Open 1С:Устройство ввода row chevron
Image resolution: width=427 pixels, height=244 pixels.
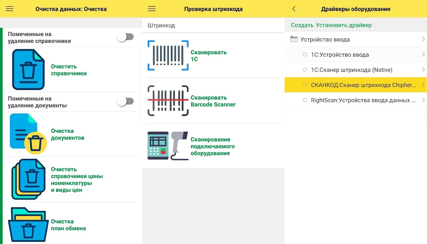tap(423, 55)
